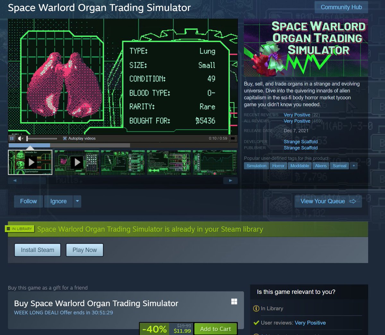Click the 'WEEK LONG DEAL!' offer text
This screenshot has height=335, width=385.
point(64,313)
